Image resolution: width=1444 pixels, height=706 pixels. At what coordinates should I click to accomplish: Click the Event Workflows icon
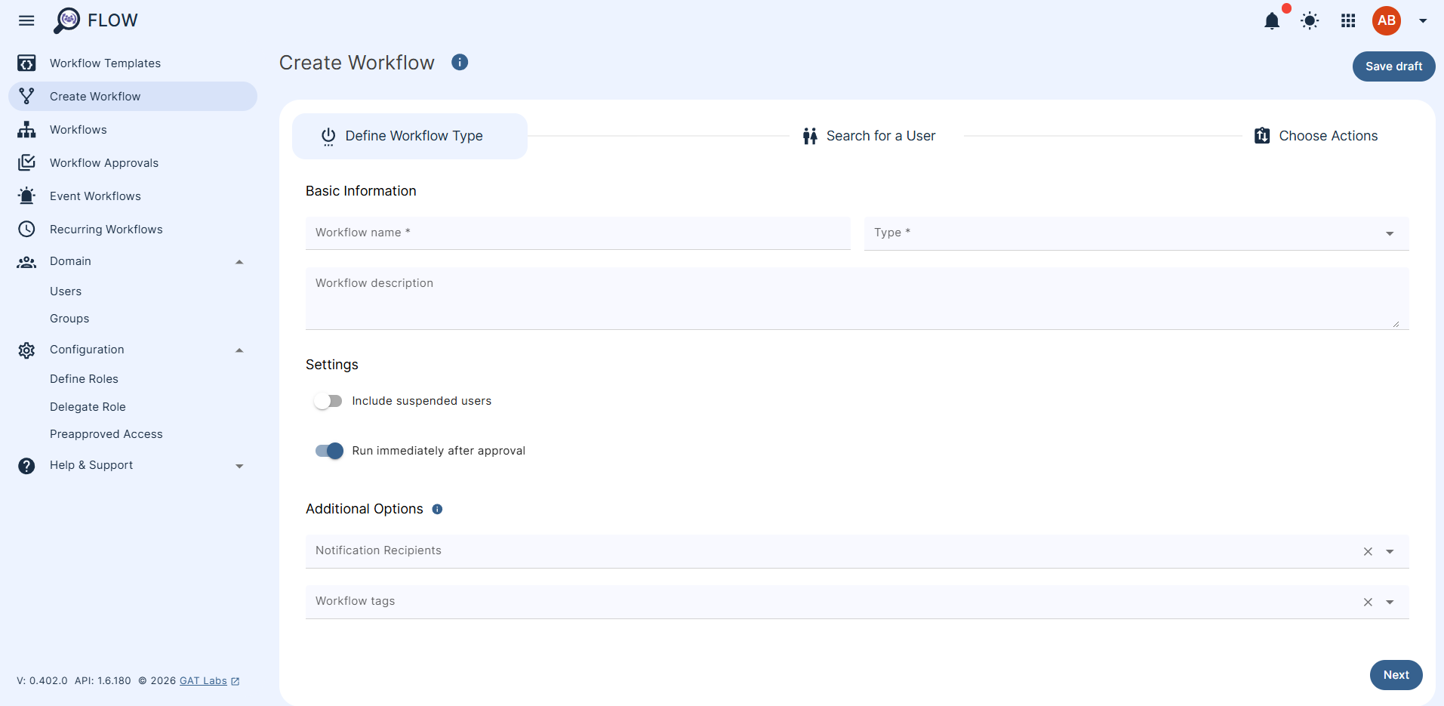(x=26, y=196)
